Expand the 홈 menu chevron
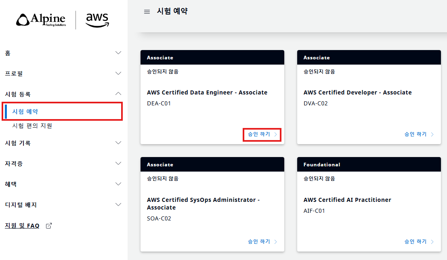Image resolution: width=447 pixels, height=260 pixels. click(x=118, y=53)
